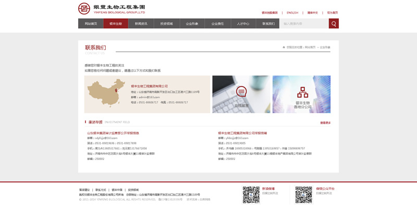Open the 网站首页 navigation tab
This screenshot has height=208, width=417.
[x=91, y=23]
